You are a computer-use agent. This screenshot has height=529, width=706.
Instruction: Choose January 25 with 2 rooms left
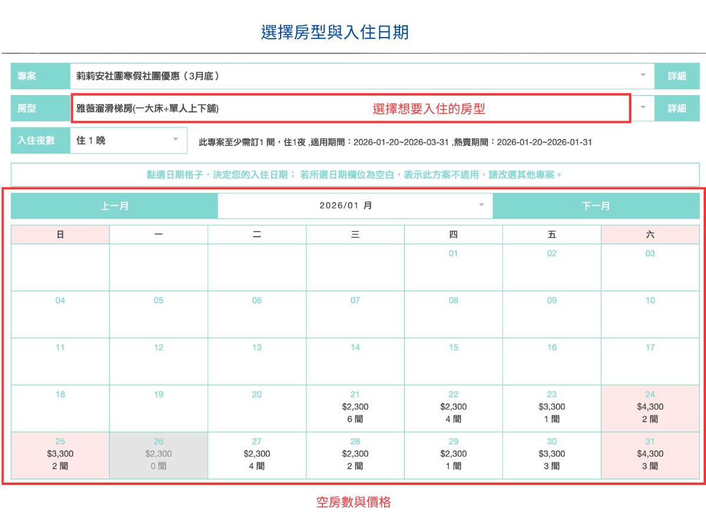point(60,454)
